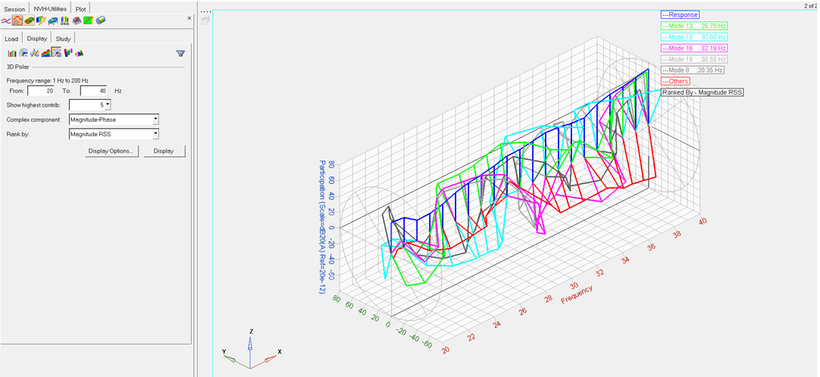Screen dimensions: 820x377
Task: Switch display to bar chart type
Action: coord(11,53)
